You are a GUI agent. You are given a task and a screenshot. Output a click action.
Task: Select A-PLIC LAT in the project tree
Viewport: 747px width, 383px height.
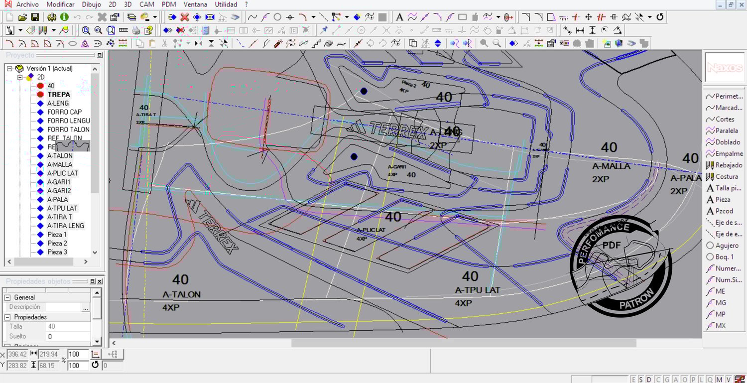pos(63,173)
